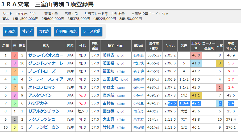
Task: Open the 対戦表 button
Action: click(x=44, y=31)
